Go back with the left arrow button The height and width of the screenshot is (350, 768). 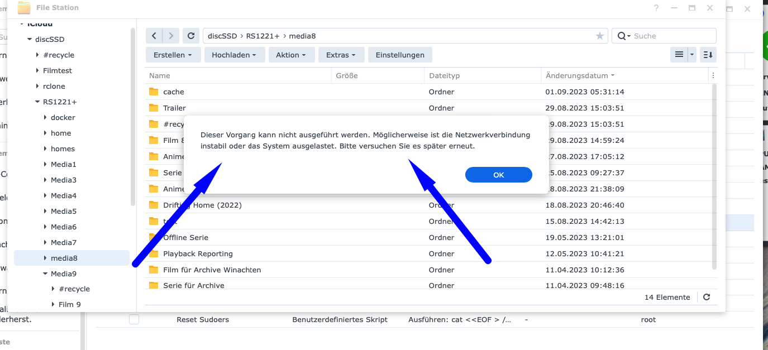(154, 36)
